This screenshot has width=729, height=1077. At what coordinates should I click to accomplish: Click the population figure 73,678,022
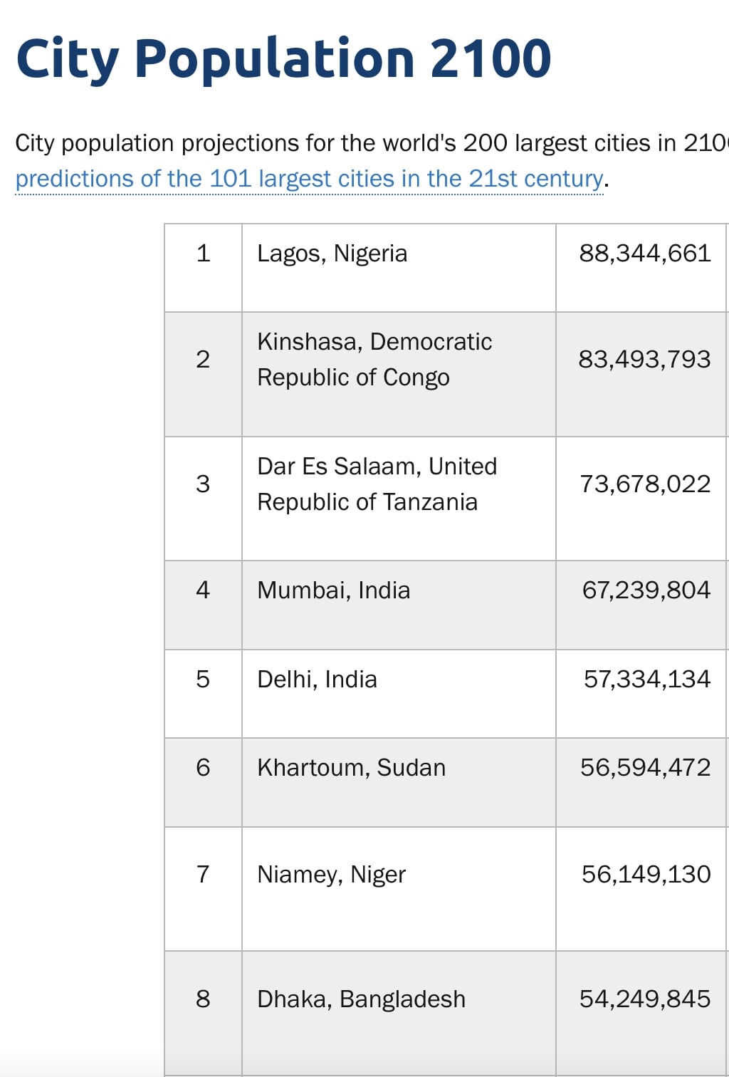tap(644, 484)
